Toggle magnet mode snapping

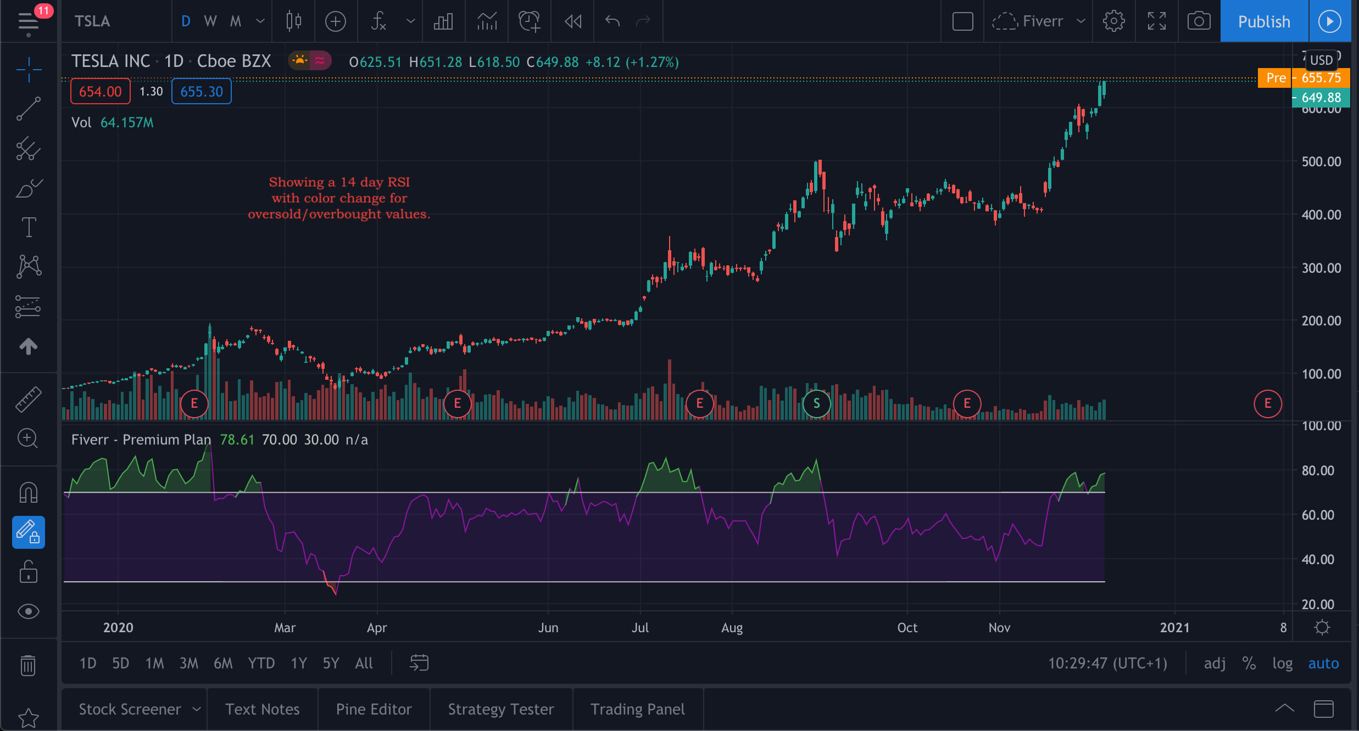pos(29,492)
